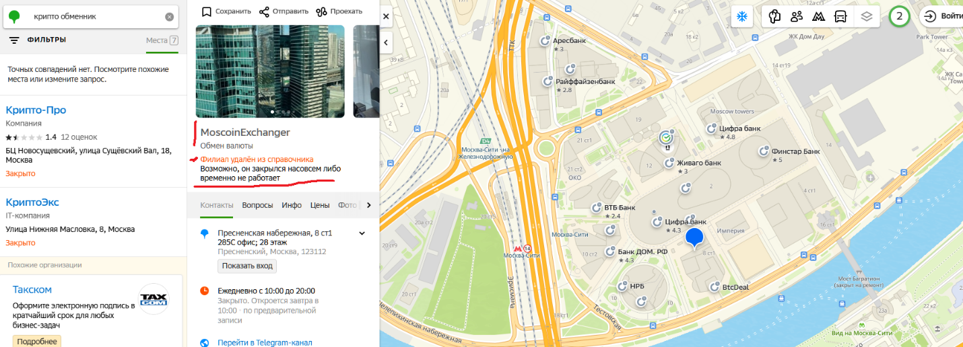Image resolution: width=963 pixels, height=347 pixels.
Task: Click the blue globe icon beside the Telegram link
Action: tap(205, 342)
